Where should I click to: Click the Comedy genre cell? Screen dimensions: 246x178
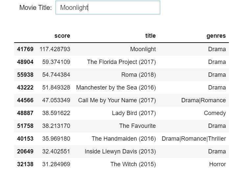pos(215,113)
